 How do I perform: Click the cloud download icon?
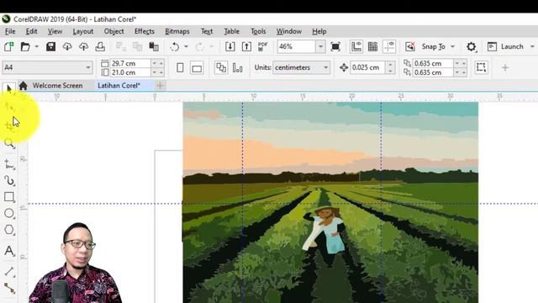(x=67, y=46)
